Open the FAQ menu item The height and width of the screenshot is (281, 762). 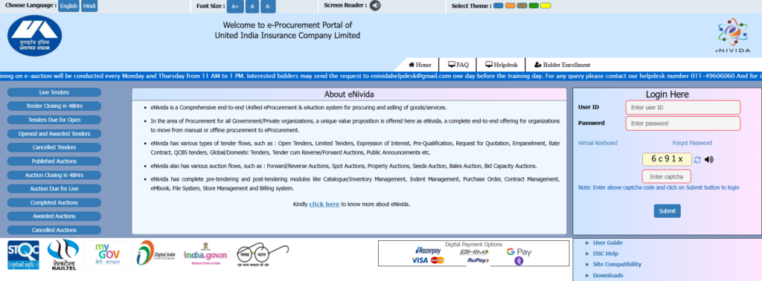click(458, 65)
